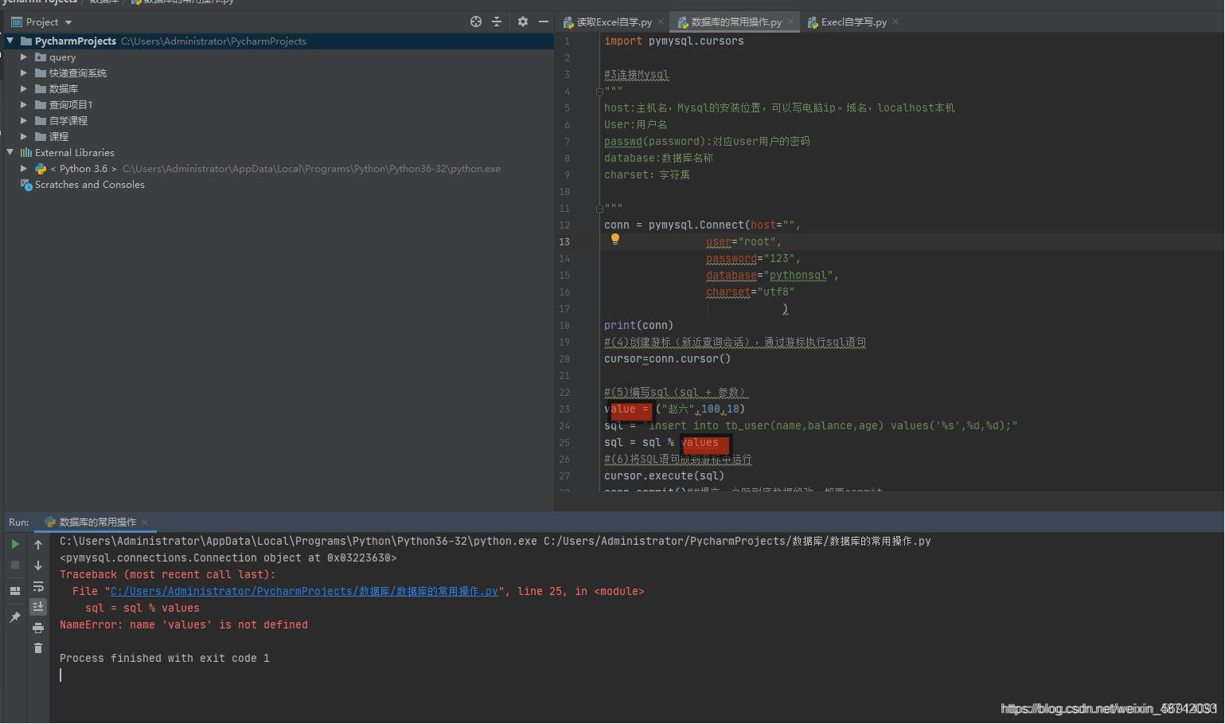Click the fold marker at line 11
The image size is (1225, 724).
(599, 209)
